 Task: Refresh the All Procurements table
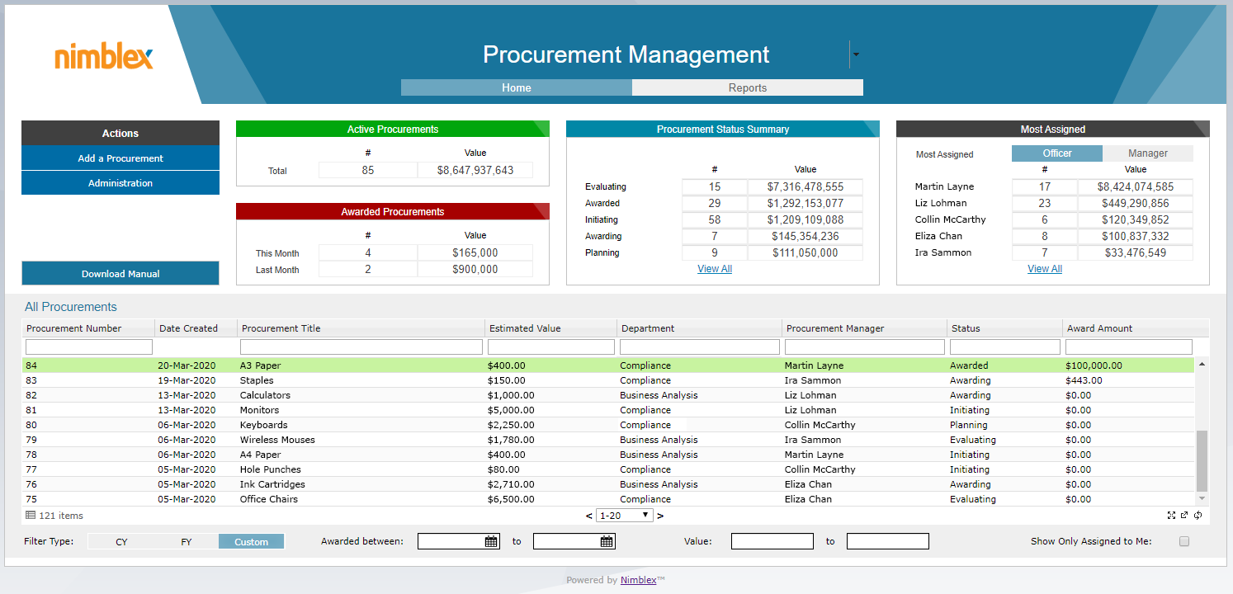(1198, 516)
